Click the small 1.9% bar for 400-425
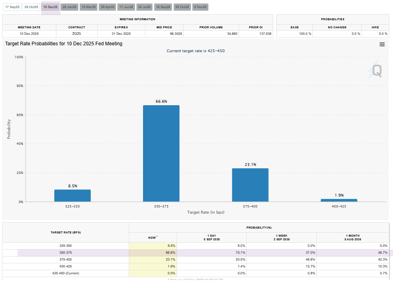This screenshot has width=393, height=282. coord(339,200)
